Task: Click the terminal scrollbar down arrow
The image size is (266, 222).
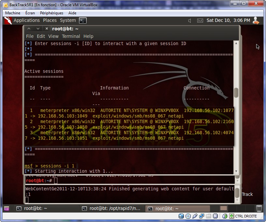Action: coord(236,171)
